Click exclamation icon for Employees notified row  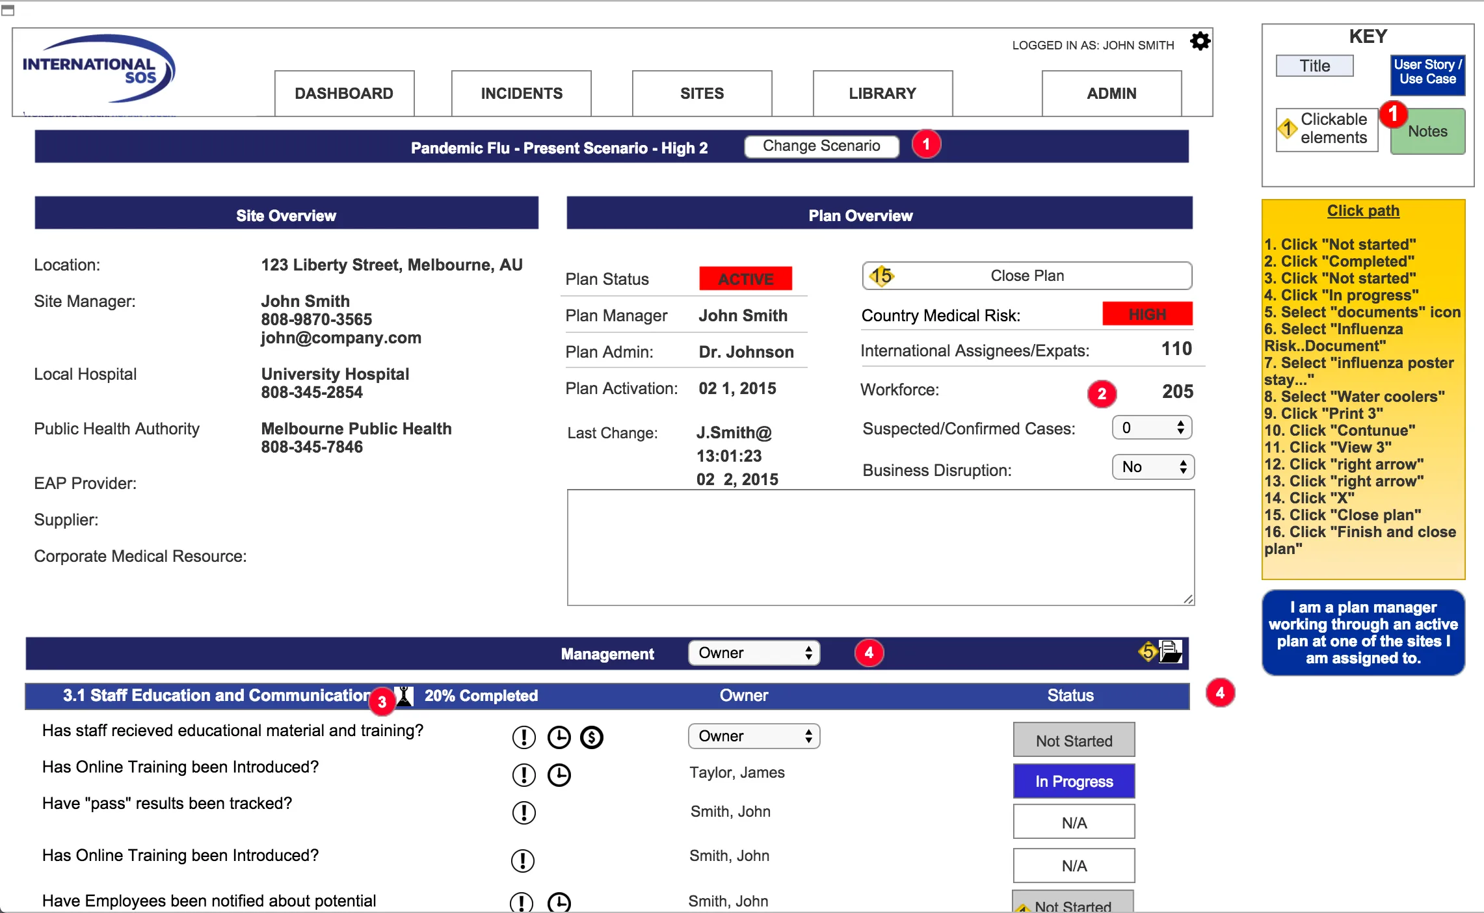[522, 903]
